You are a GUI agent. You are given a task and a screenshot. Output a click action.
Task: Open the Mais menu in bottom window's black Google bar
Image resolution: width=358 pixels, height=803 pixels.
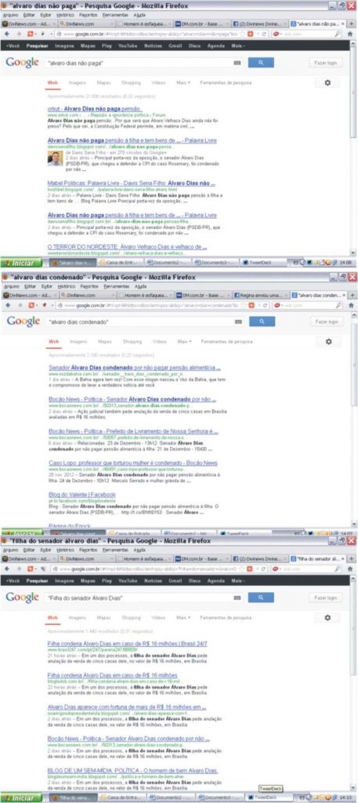click(238, 581)
